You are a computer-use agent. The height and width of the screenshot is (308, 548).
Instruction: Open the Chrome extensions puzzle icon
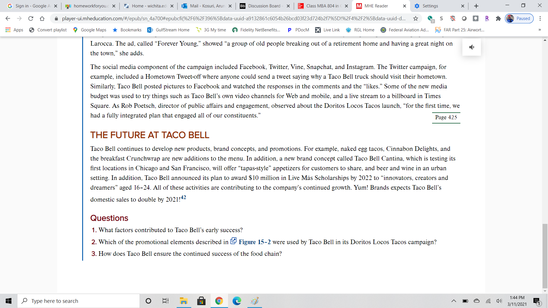click(x=498, y=19)
